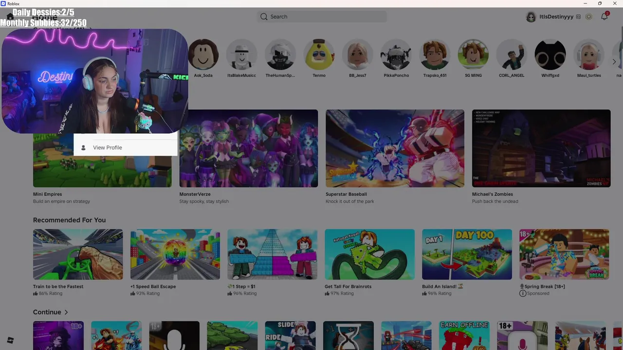The image size is (623, 350).
Task: Click Get Tall For Brainrots title
Action: 348,286
